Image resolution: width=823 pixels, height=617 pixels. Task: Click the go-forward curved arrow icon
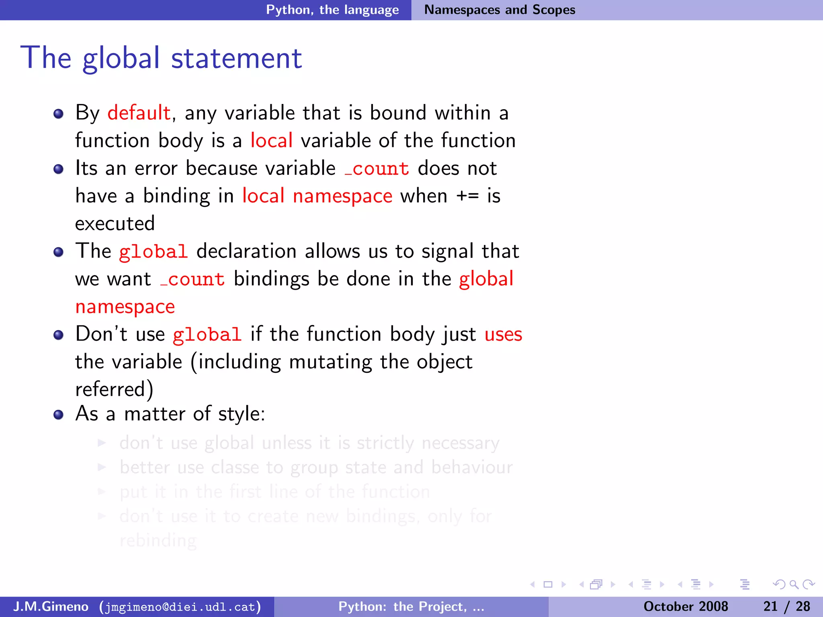pyautogui.click(x=809, y=584)
